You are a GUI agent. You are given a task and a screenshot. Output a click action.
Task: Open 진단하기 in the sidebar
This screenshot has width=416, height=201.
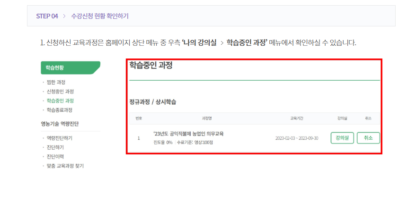55,147
